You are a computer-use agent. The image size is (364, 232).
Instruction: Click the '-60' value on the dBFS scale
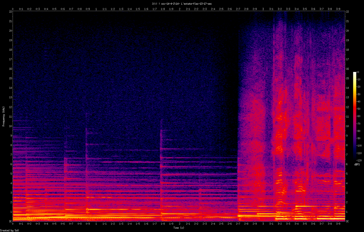(358, 116)
